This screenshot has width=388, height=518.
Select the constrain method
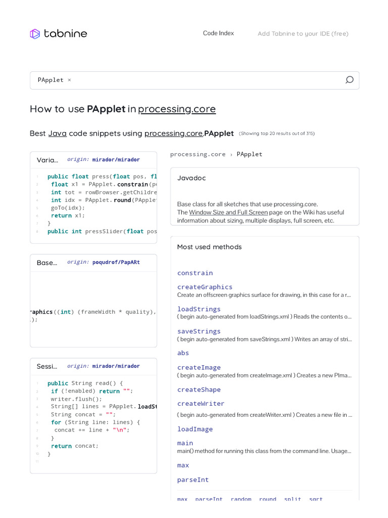(x=195, y=273)
